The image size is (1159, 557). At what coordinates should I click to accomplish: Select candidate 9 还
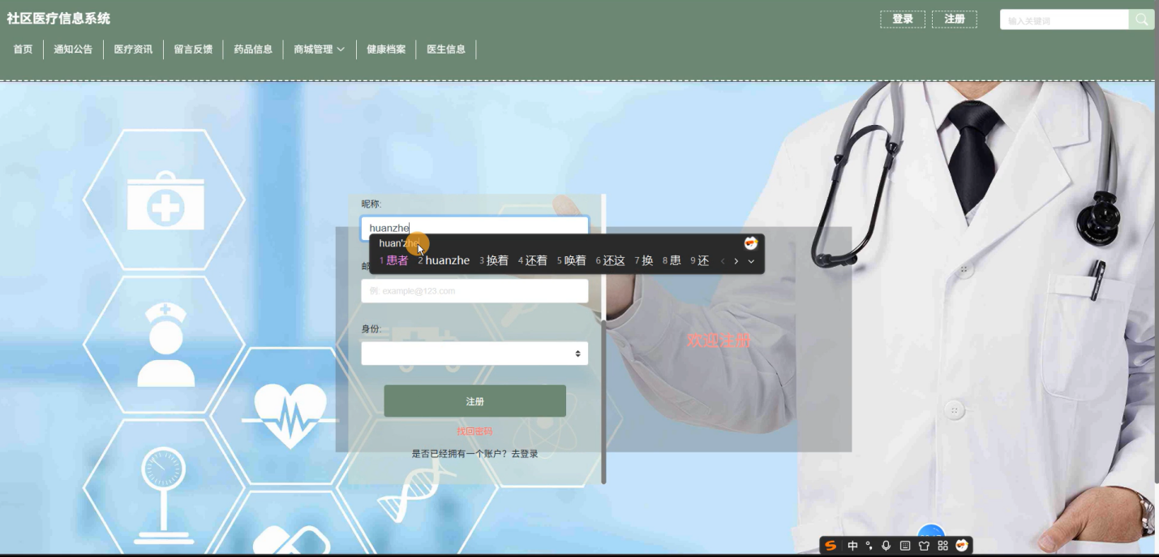700,261
